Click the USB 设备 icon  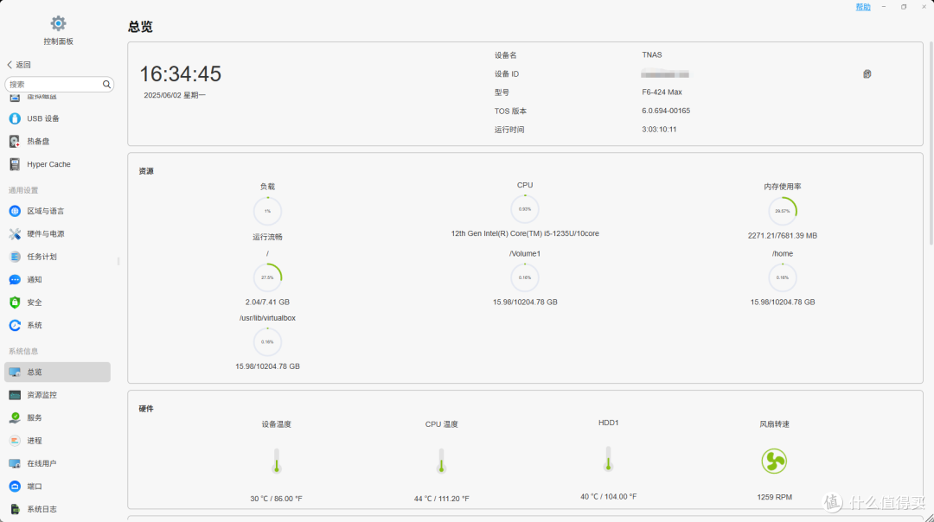[15, 118]
